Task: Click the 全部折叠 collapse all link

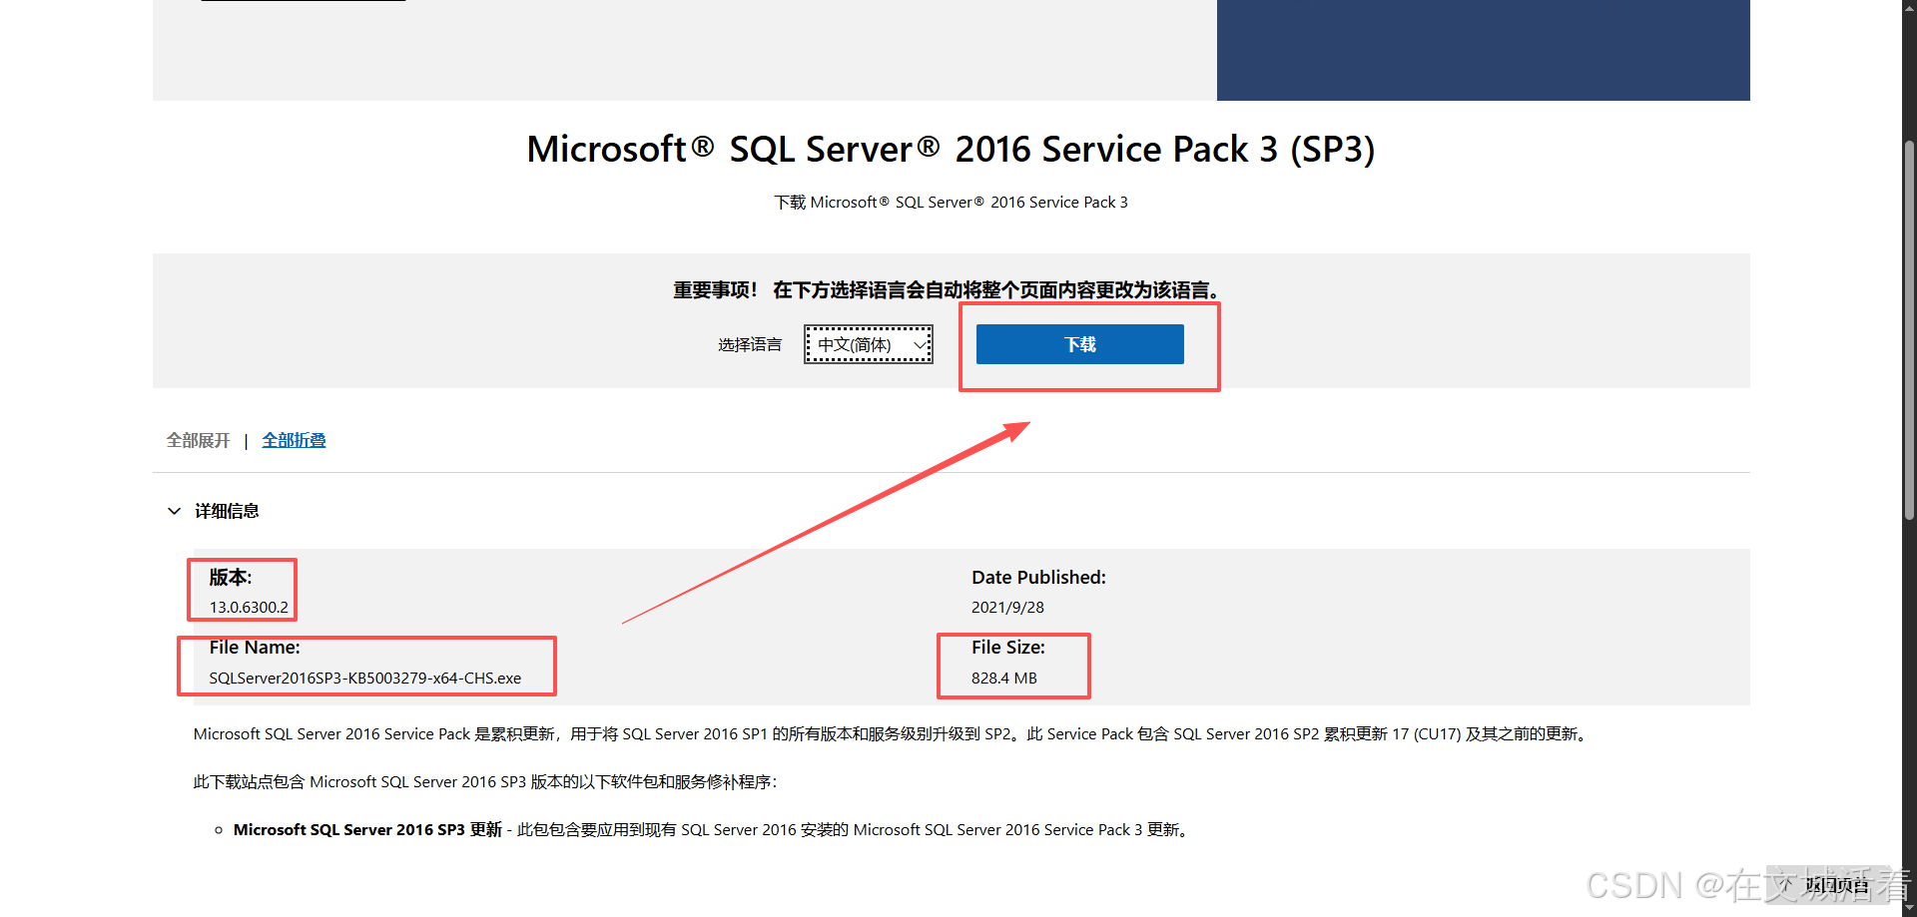Action: coord(294,440)
